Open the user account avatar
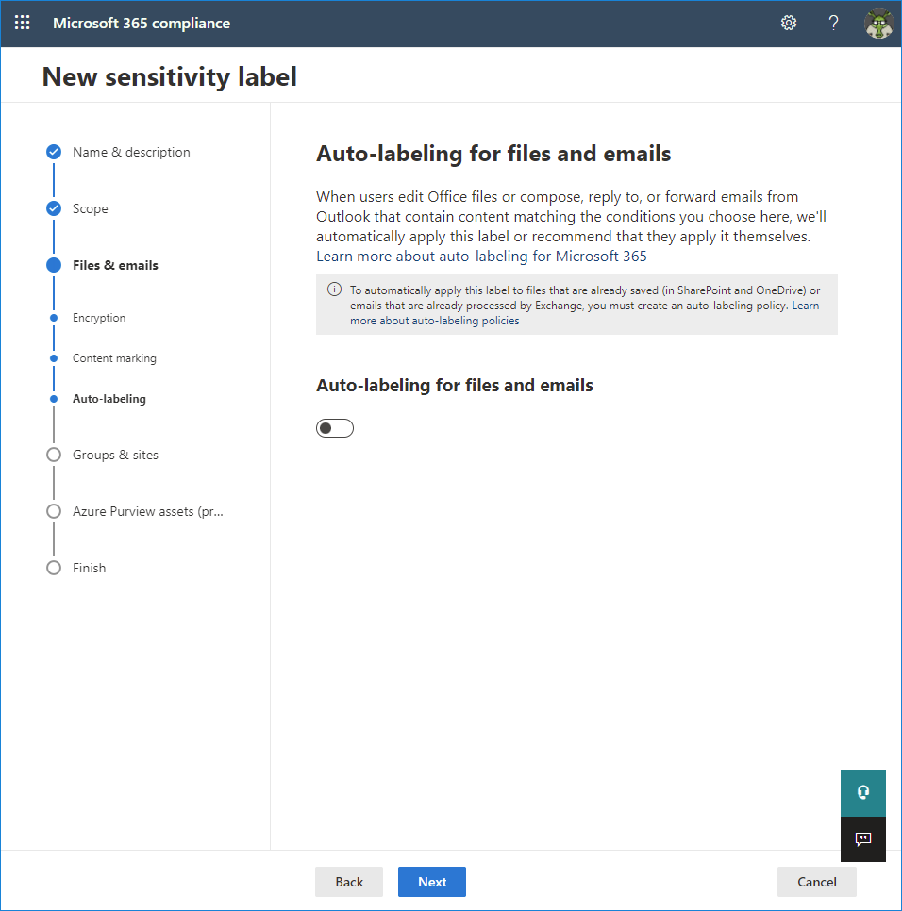The width and height of the screenshot is (902, 911). point(878,24)
